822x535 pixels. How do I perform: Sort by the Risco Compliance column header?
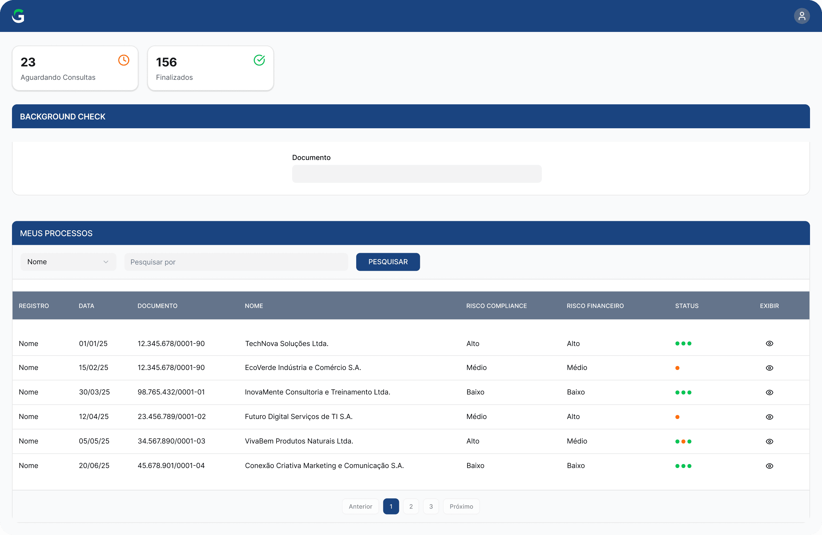(x=496, y=306)
